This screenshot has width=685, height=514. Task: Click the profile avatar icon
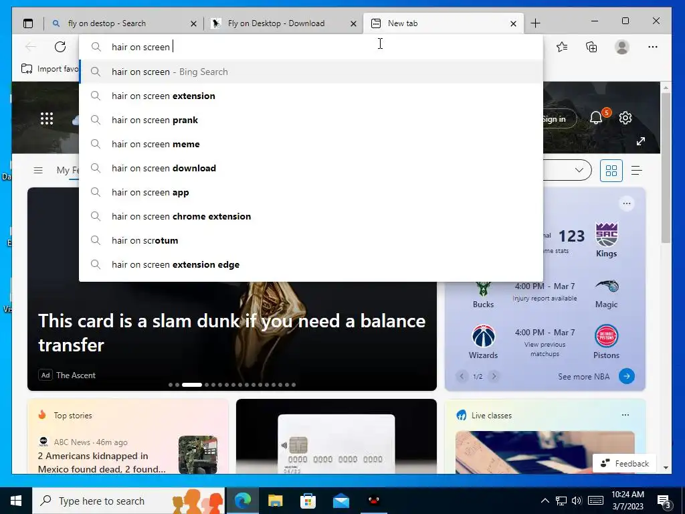point(622,47)
